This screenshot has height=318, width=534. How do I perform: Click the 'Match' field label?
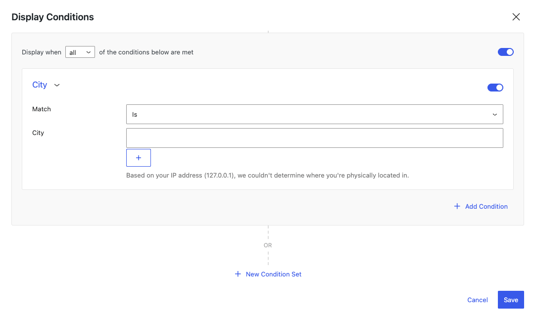coord(42,109)
